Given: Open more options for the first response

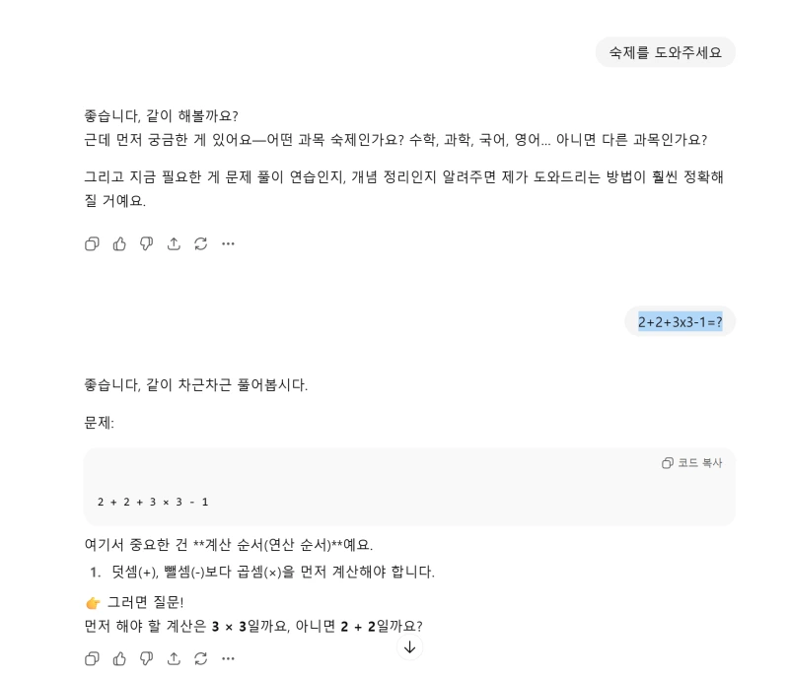Looking at the screenshot, I should 228,243.
